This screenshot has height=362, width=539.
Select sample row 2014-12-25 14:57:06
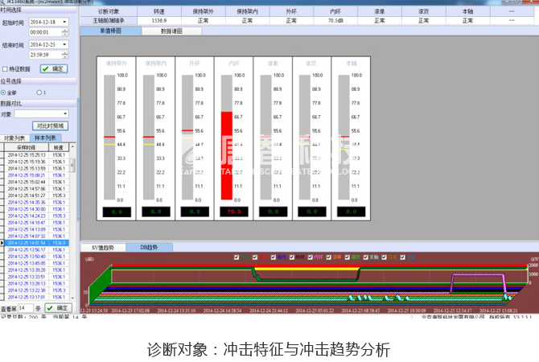point(36,189)
